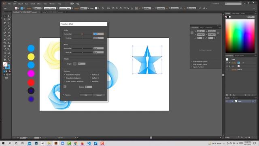Select the Paintbrush tool
The height and width of the screenshot is (146, 259).
[5, 30]
